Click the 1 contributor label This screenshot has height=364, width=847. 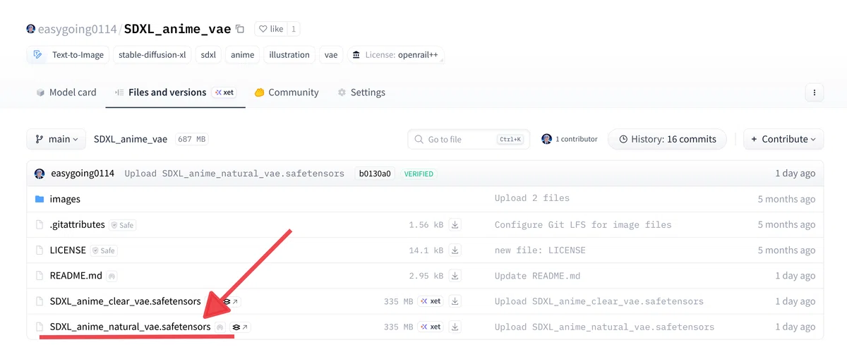point(577,139)
